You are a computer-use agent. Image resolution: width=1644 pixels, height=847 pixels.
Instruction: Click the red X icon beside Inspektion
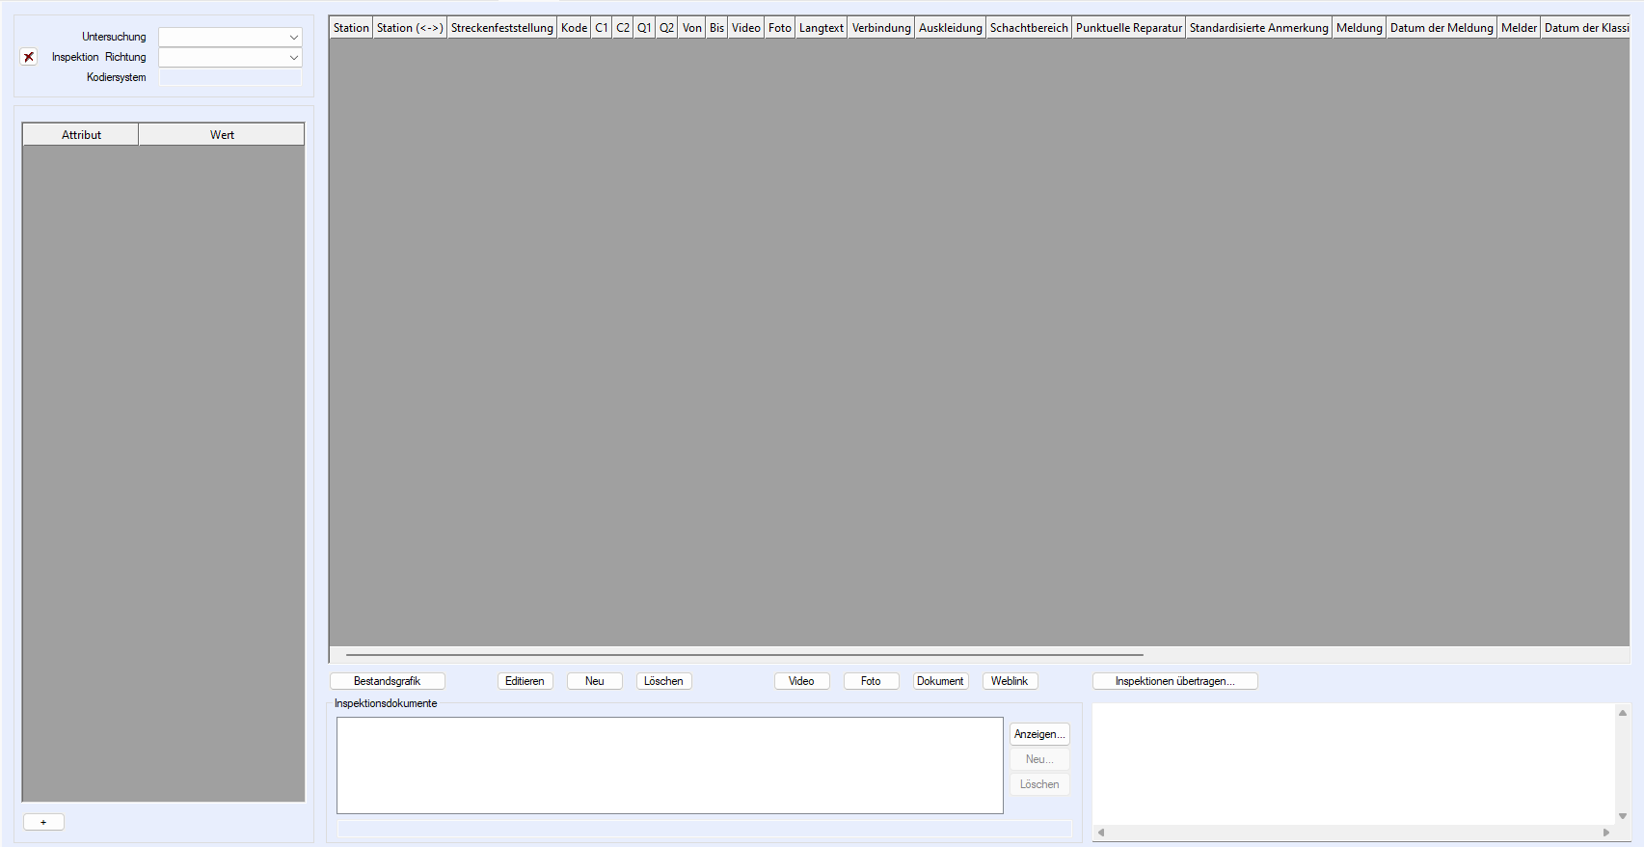click(x=29, y=57)
